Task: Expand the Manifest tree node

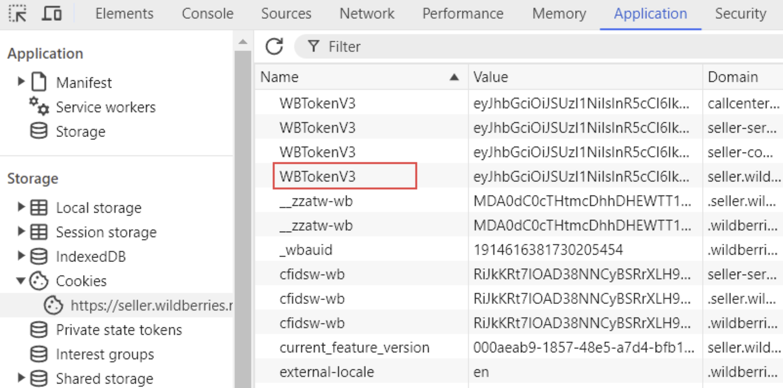Action: [x=21, y=81]
